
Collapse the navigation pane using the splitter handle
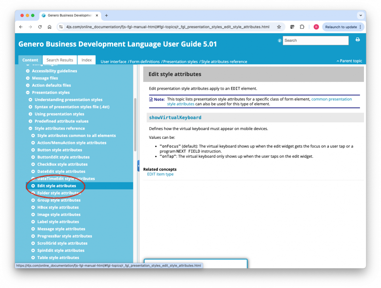coord(138,166)
